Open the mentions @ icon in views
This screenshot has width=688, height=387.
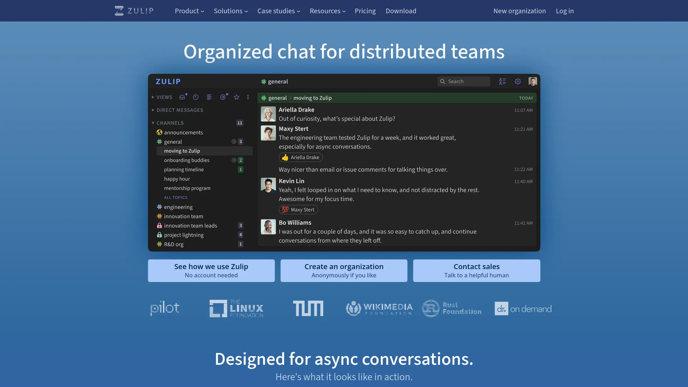click(x=223, y=97)
